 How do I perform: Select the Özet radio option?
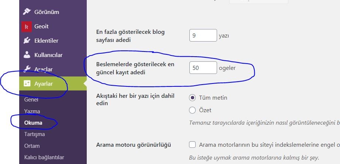(192, 110)
